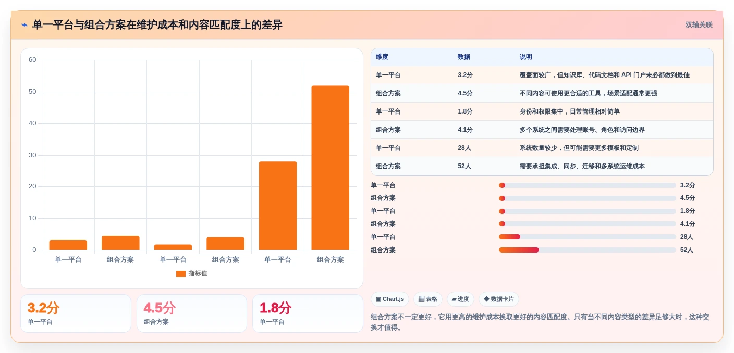Viewport: 734px width, 353px height.
Task: Click the main title 单一平台与组合方案
Action: (x=157, y=25)
